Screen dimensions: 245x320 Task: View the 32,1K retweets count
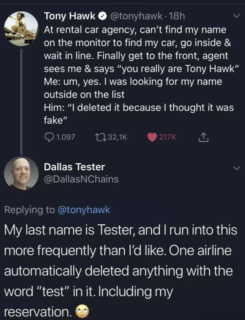pyautogui.click(x=117, y=137)
